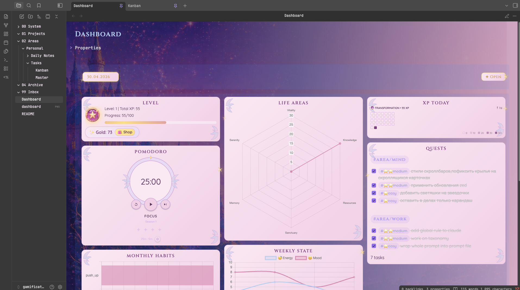Open the bookmarks panel icon

coord(39,5)
